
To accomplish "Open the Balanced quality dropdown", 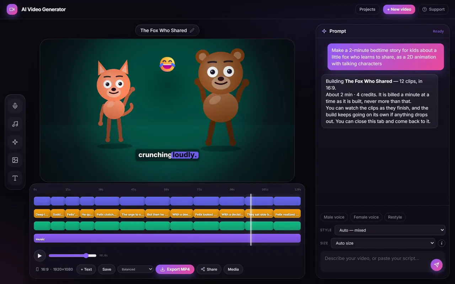I will (135, 269).
